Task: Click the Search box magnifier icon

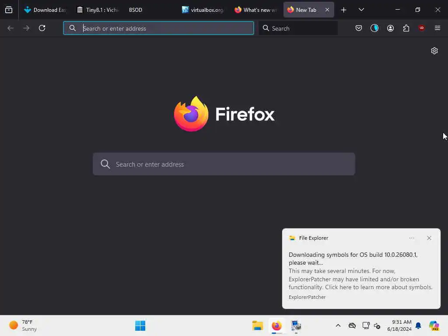Action: pos(266,28)
